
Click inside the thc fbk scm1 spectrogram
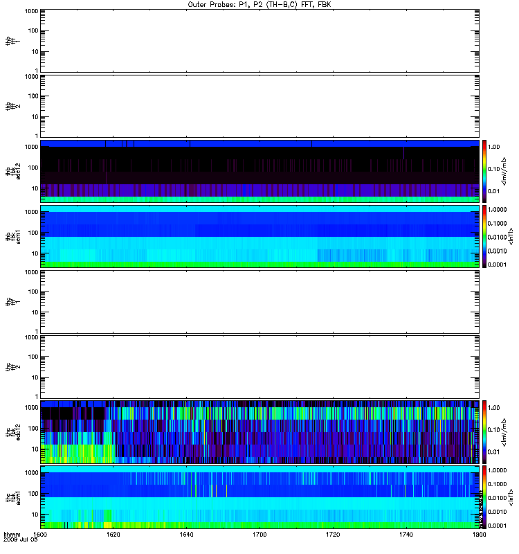[x=259, y=497]
